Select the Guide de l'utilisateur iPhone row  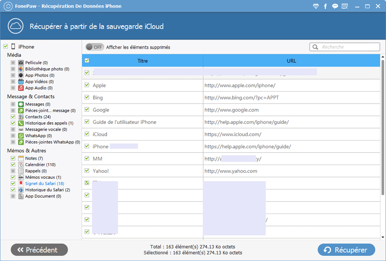click(231, 122)
